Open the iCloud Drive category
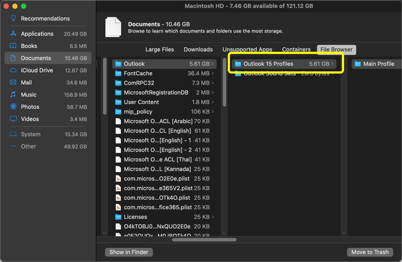Image resolution: width=402 pixels, height=262 pixels. coord(48,70)
